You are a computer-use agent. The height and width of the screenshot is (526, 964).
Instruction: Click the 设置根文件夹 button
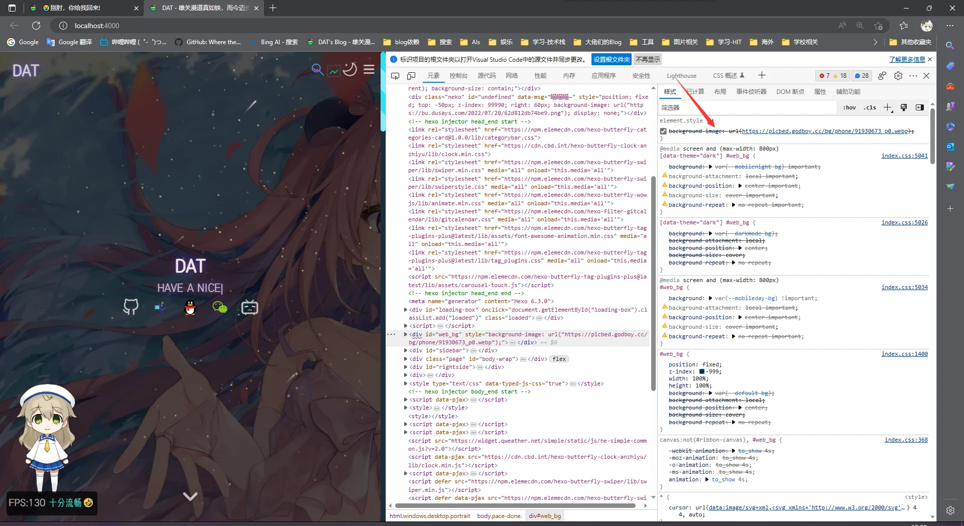click(611, 59)
